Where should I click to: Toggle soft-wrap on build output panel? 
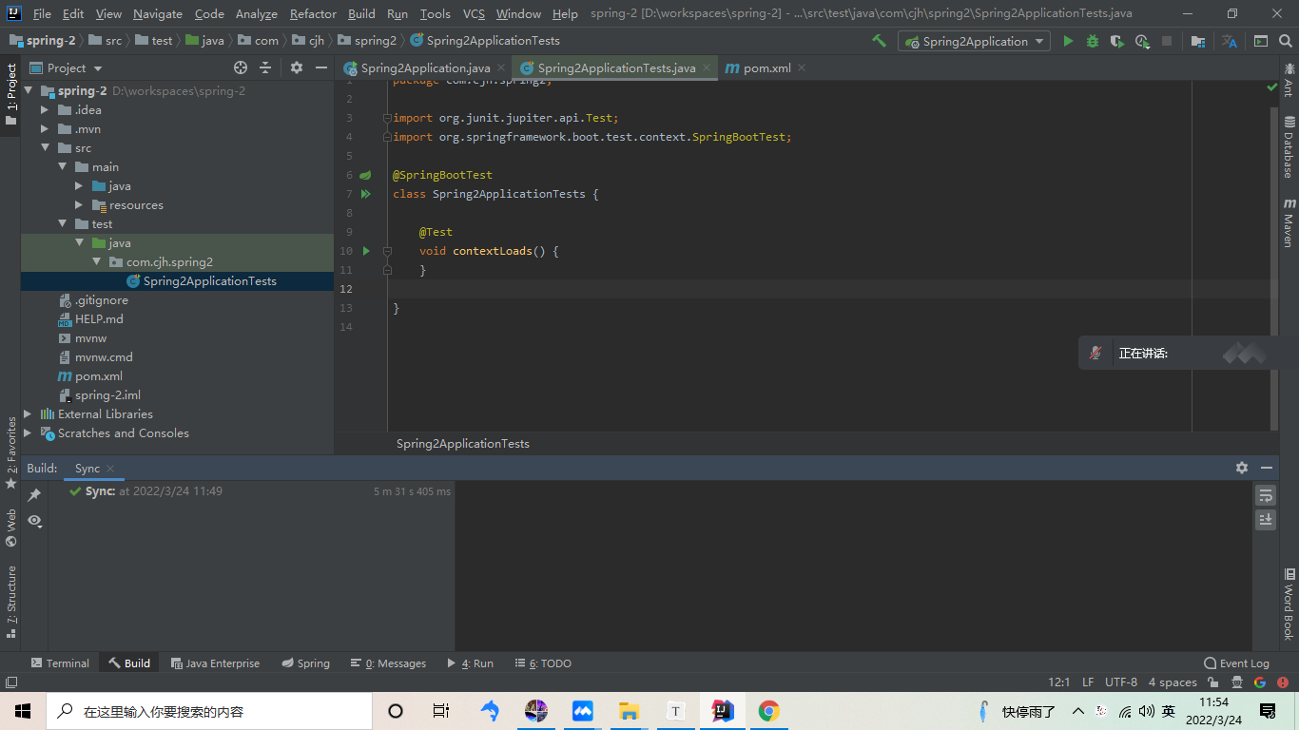[x=1265, y=495]
